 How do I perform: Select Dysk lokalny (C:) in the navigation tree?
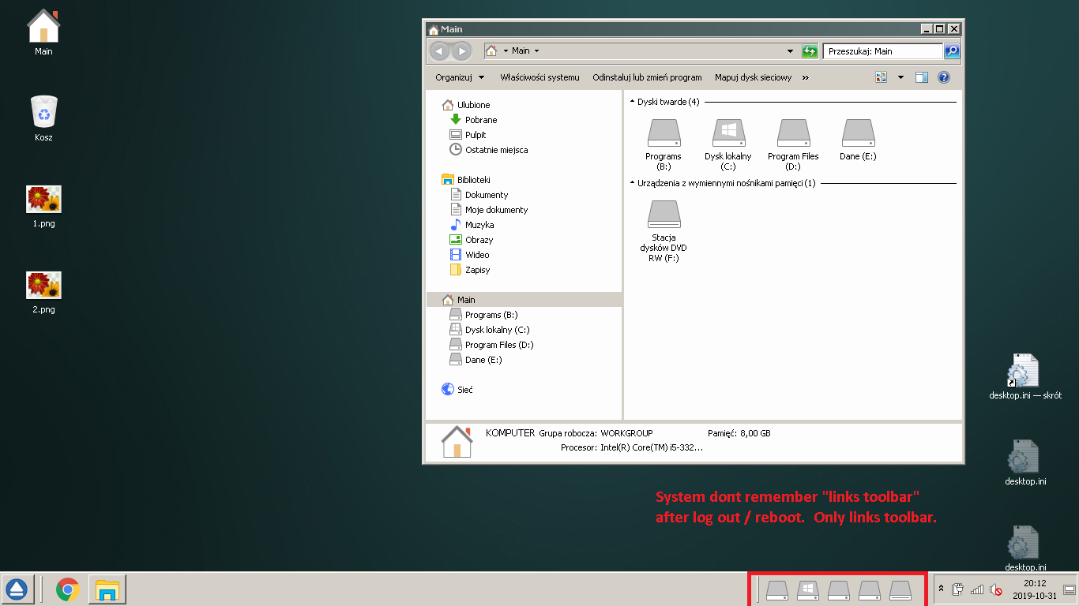pos(497,330)
